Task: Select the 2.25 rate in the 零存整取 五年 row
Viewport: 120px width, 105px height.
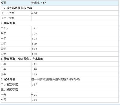Action: pyautogui.click(x=34, y=74)
